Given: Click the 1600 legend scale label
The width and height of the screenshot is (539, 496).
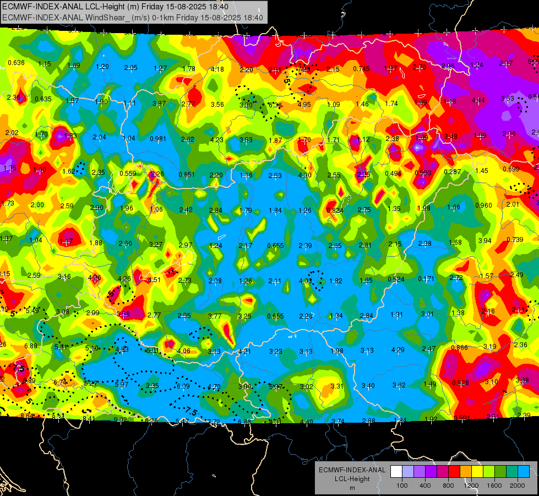Looking at the screenshot, I should click(x=494, y=486).
